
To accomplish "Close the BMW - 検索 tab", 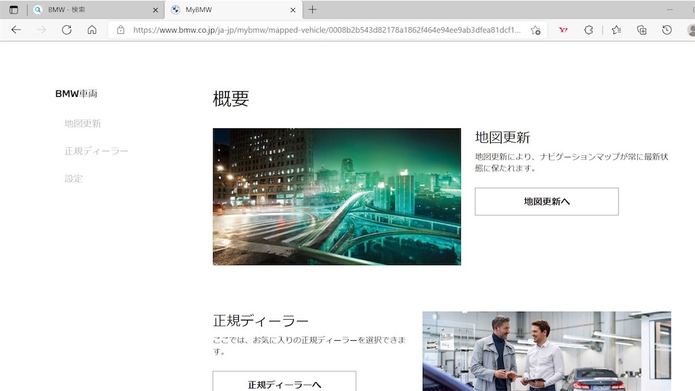I will tap(155, 9).
